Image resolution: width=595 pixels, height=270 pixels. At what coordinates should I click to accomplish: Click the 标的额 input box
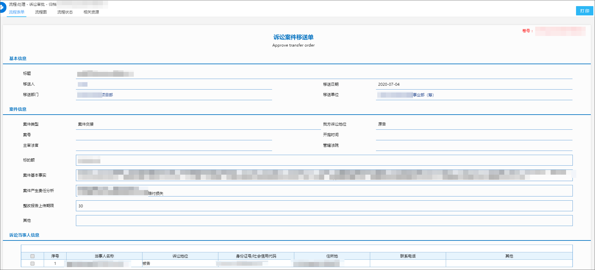point(324,160)
